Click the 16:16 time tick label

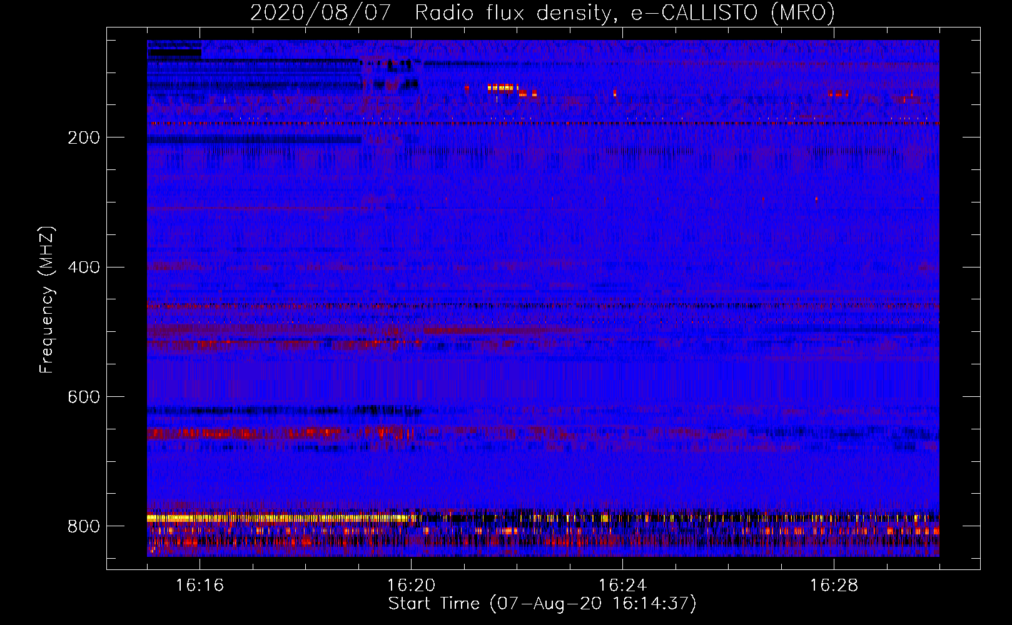(200, 586)
